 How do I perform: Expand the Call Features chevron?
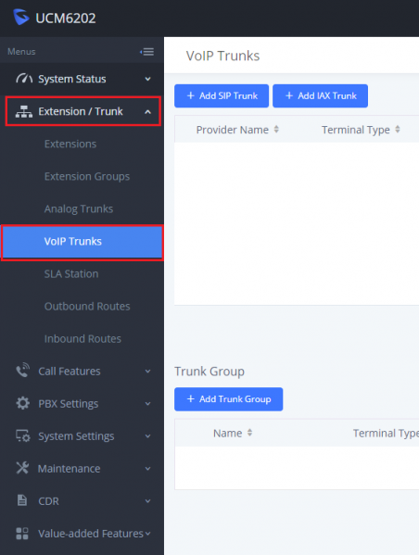(147, 372)
